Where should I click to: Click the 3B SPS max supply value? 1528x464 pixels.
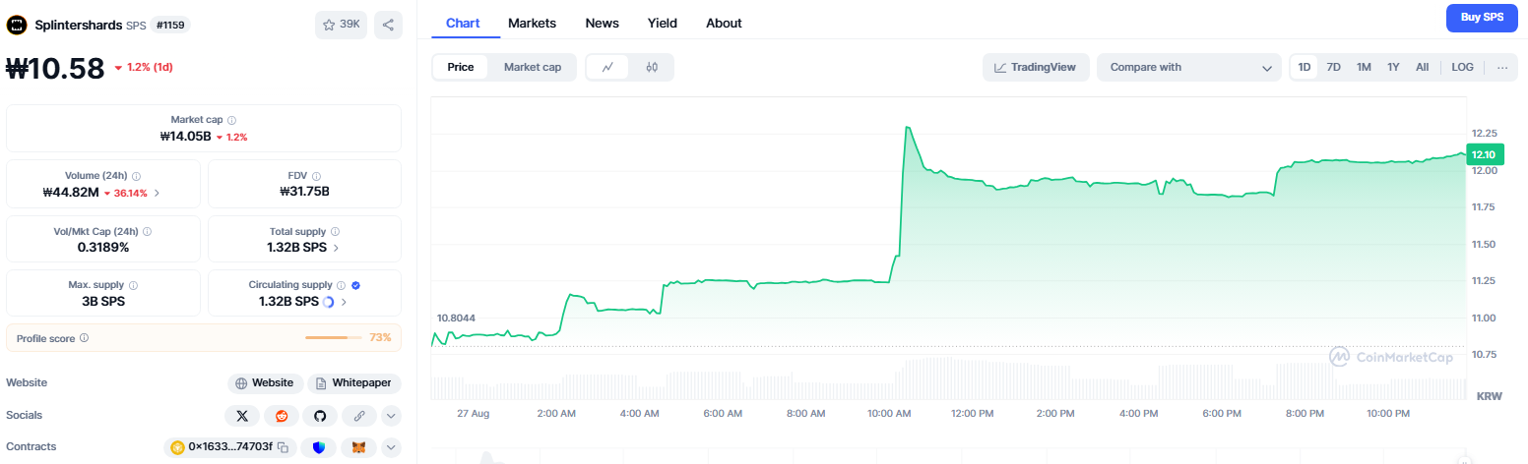click(x=103, y=302)
